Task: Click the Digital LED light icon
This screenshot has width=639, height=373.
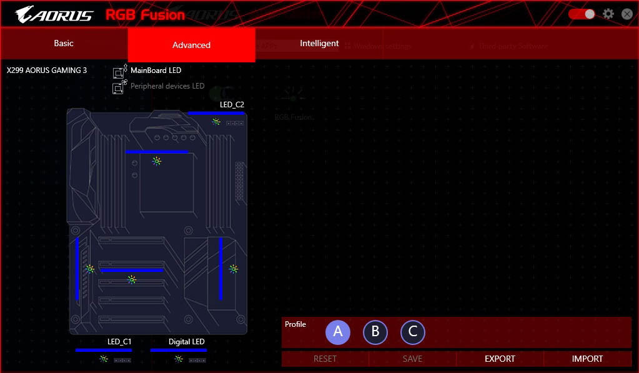Action: (x=179, y=359)
